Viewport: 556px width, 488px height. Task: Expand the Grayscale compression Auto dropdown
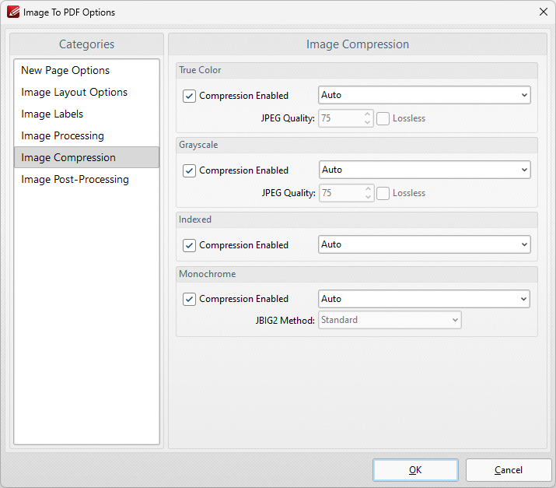pos(425,170)
